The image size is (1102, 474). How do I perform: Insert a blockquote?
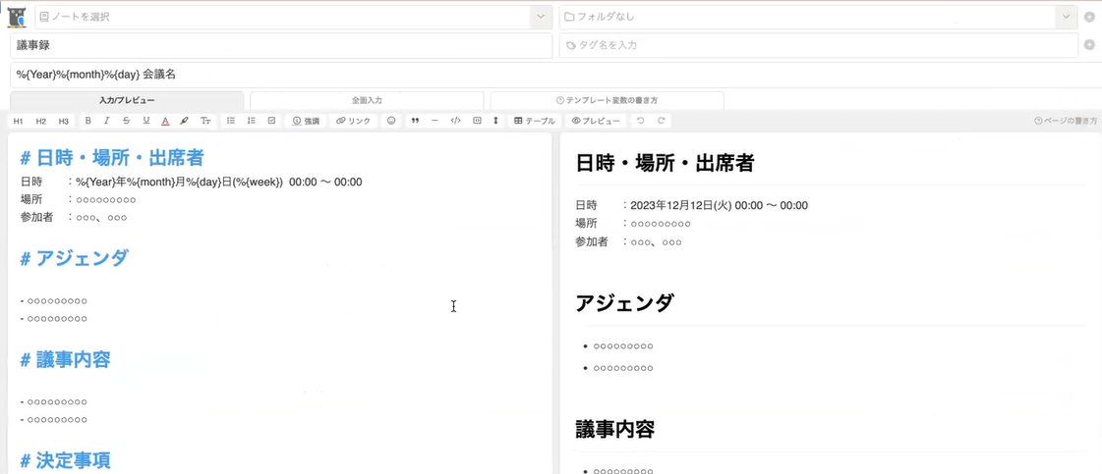[415, 121]
